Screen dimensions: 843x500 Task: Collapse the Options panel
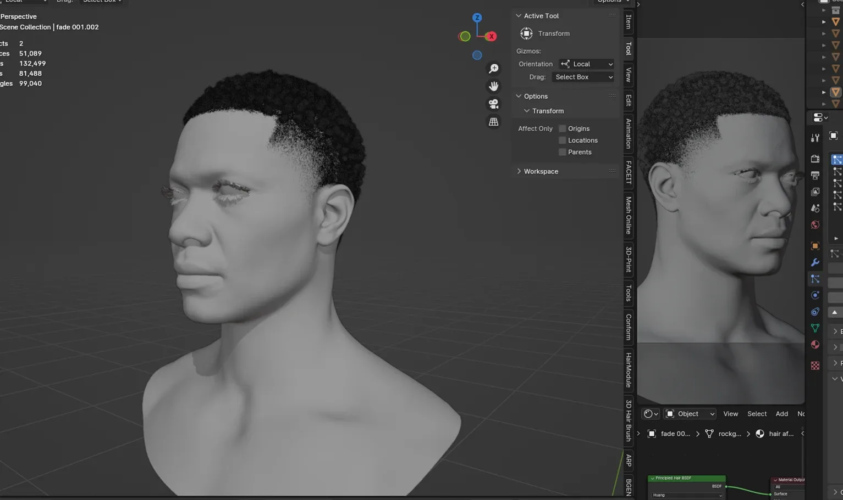click(519, 96)
